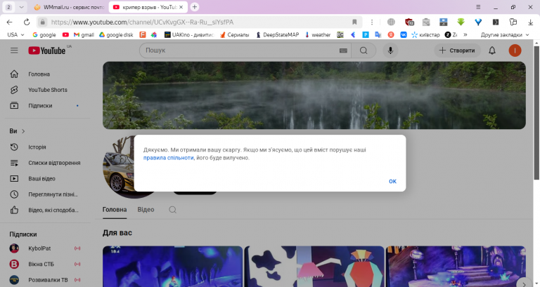Open YouTube Shorts in the sidebar
The width and height of the screenshot is (540, 287).
click(46, 90)
